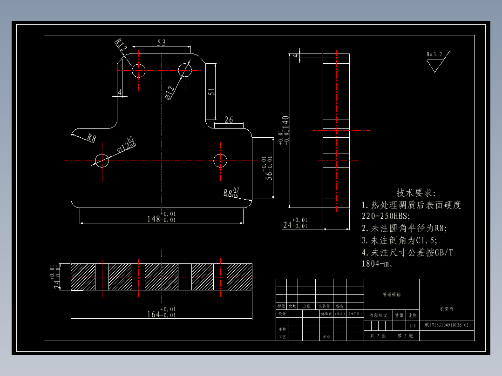Select the Ra3.2 surface roughness label
This screenshot has height=376, width=502.
(x=434, y=54)
